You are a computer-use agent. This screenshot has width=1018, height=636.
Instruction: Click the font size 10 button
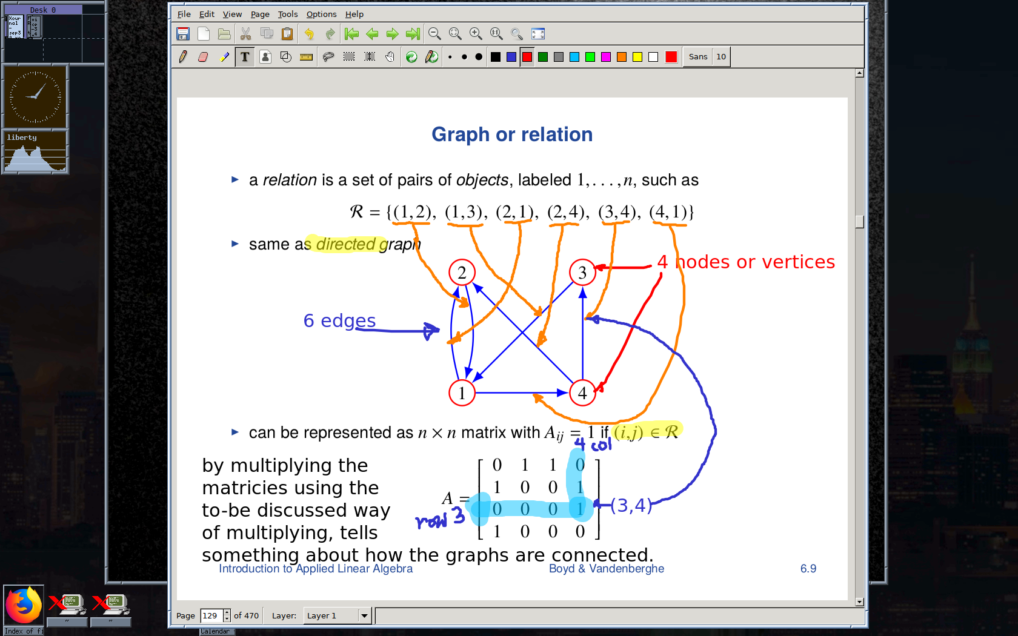(721, 57)
